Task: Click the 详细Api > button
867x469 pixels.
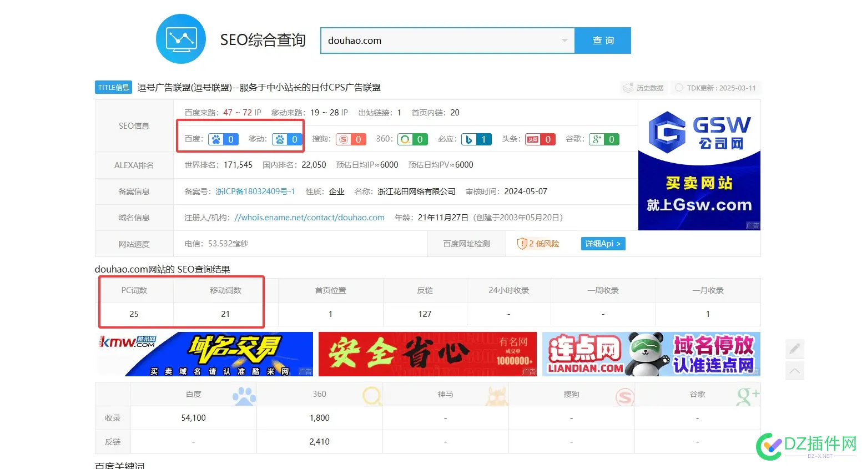Action: point(603,243)
